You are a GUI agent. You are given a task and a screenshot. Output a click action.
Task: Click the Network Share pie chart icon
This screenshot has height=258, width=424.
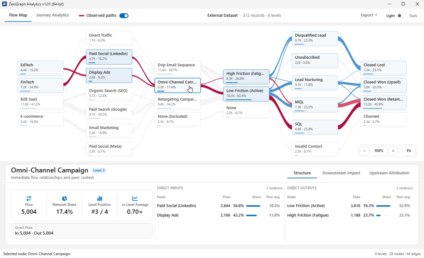click(65, 198)
